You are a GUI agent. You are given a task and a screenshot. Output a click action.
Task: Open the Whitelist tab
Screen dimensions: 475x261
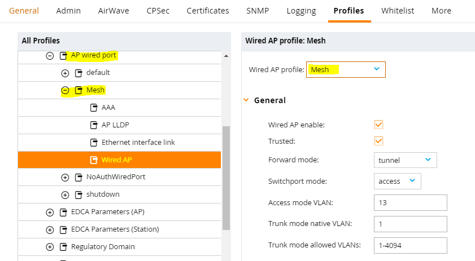tap(398, 11)
